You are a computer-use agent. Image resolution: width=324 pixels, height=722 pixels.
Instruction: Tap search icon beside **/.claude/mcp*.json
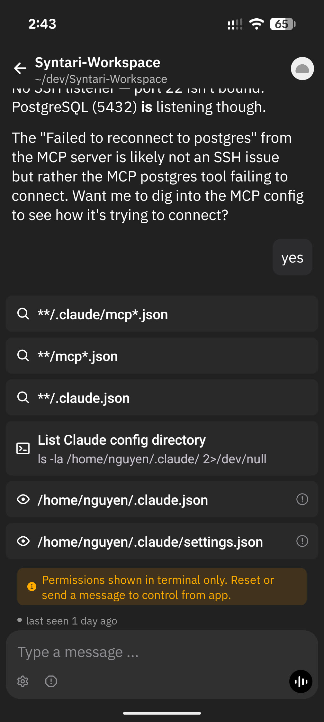tap(23, 314)
